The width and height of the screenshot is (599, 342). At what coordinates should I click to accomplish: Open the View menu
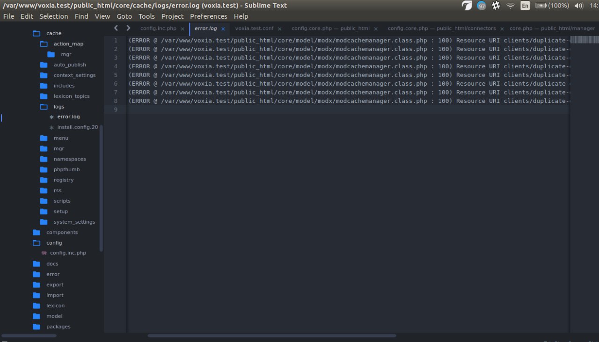102,16
